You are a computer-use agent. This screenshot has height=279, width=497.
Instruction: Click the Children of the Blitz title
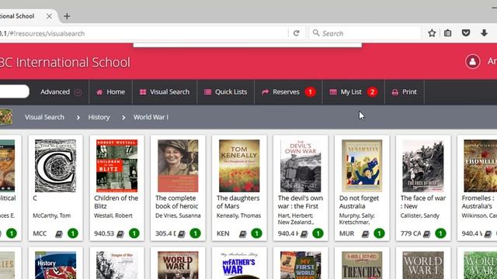click(x=116, y=202)
